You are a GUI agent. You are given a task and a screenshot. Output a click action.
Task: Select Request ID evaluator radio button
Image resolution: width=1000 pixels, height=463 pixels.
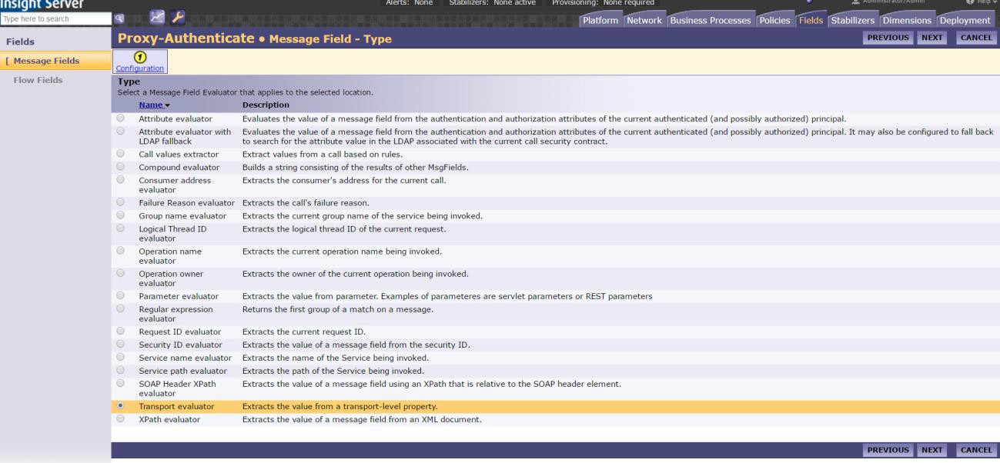pyautogui.click(x=120, y=331)
